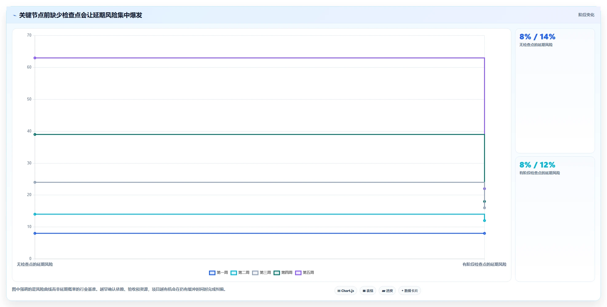The image size is (607, 307).
Task: Click the y-axis tick label 0
Action: coord(30,259)
